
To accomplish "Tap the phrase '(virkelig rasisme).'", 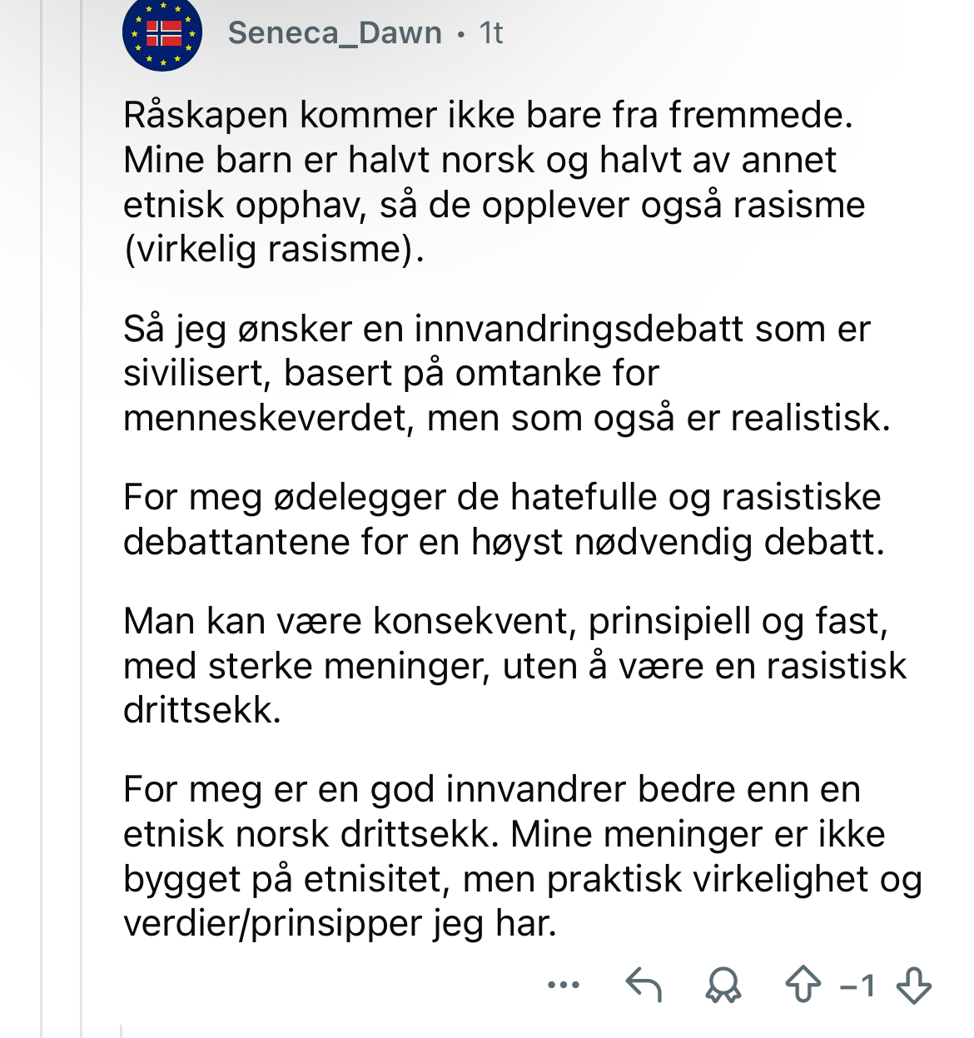I will pos(274,249).
